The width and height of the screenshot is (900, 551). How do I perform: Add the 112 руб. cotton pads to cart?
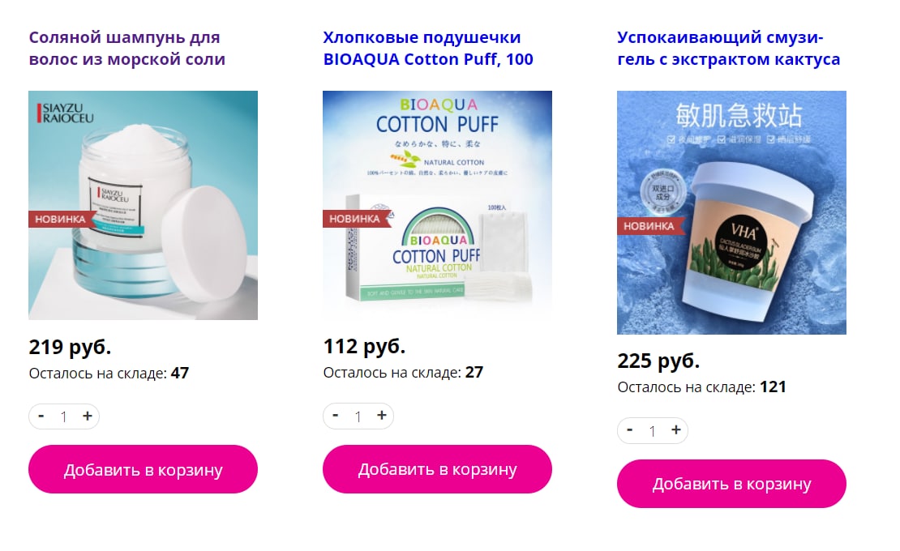pos(437,469)
